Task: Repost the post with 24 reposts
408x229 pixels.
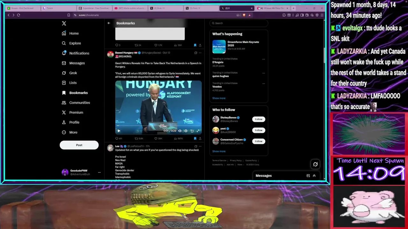Action: (138, 45)
